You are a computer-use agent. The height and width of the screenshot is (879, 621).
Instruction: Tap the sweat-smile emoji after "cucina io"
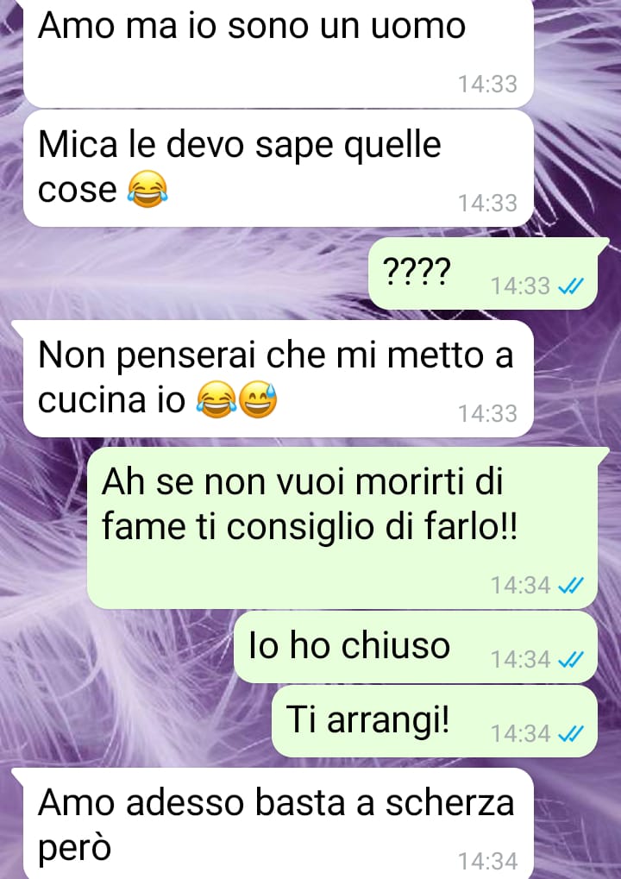(258, 399)
